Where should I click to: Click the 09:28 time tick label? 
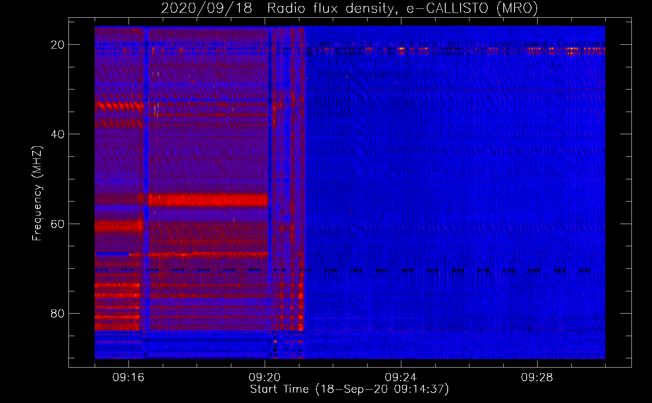537,378
